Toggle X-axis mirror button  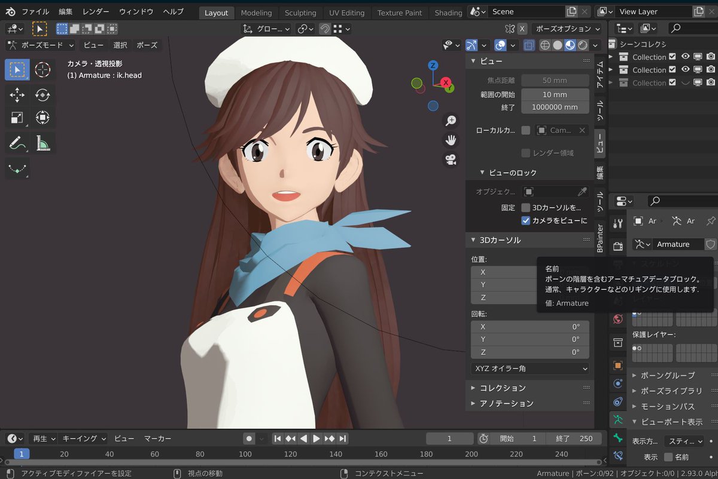pyautogui.click(x=522, y=29)
